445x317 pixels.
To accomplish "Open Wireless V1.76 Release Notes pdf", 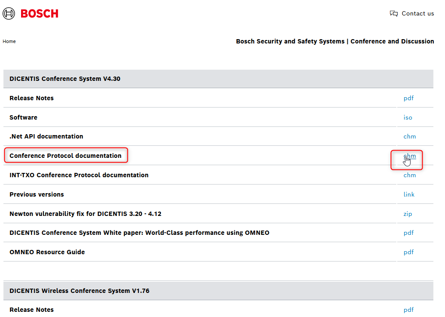I will tap(408, 310).
